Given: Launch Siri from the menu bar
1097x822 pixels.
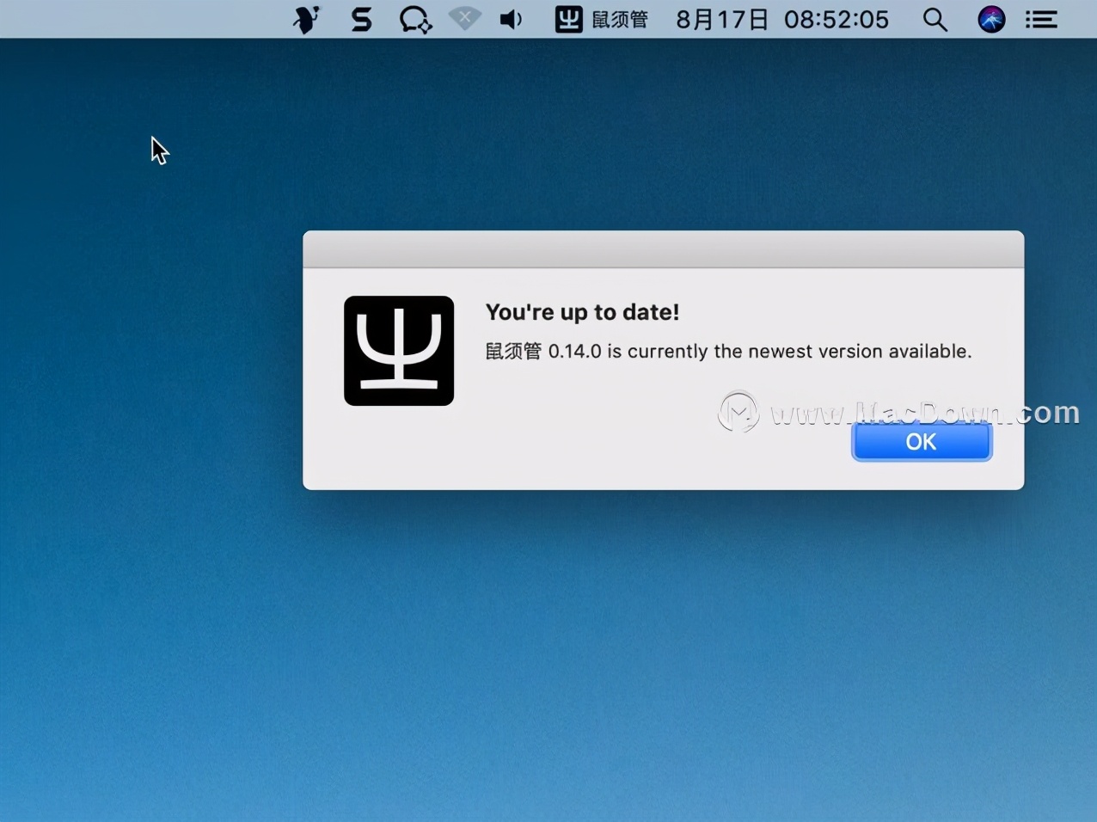Looking at the screenshot, I should point(991,19).
